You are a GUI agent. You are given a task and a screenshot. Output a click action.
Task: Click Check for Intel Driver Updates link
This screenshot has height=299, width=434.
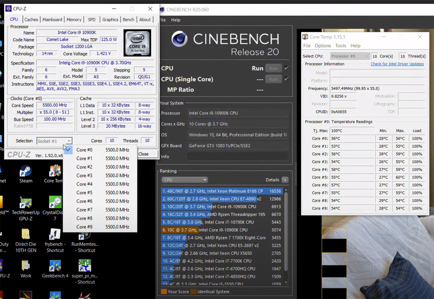coord(397,64)
